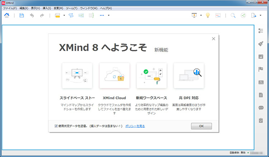The width and height of the screenshot is (269, 157).
Task: Open the ツール(T) menu
Action: pos(71,8)
